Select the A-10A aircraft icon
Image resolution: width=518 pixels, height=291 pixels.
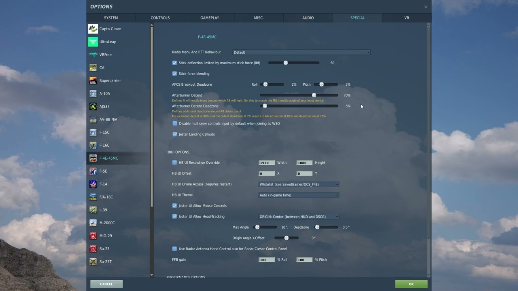click(93, 93)
